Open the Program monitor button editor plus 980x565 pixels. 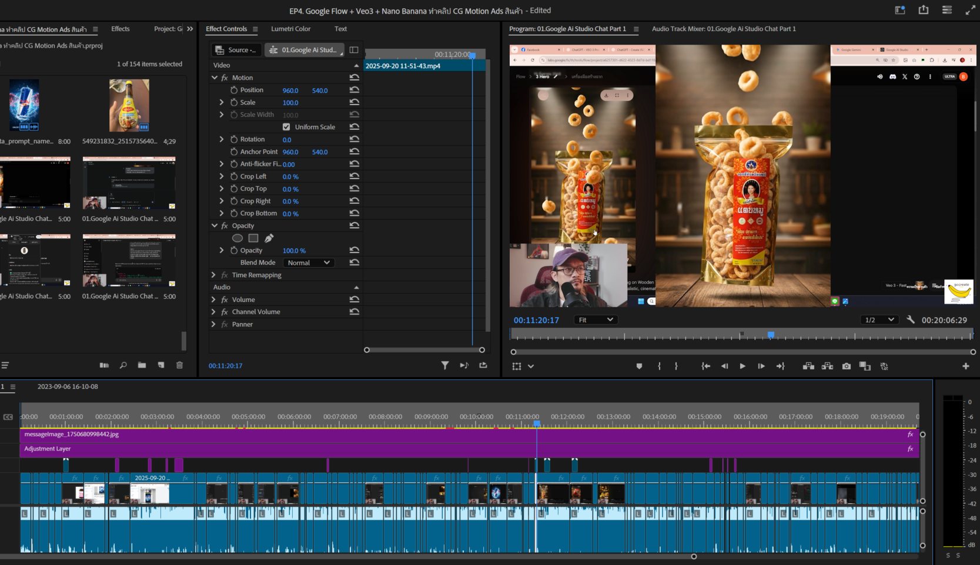pyautogui.click(x=965, y=366)
